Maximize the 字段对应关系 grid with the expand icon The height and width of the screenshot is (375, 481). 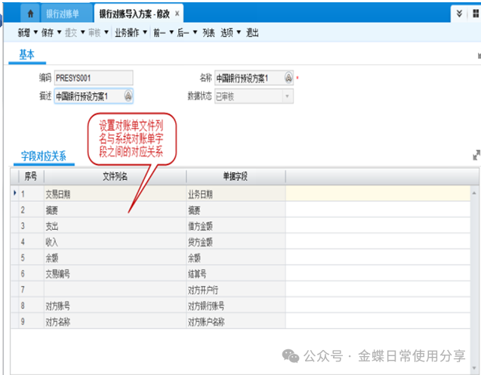pyautogui.click(x=476, y=155)
